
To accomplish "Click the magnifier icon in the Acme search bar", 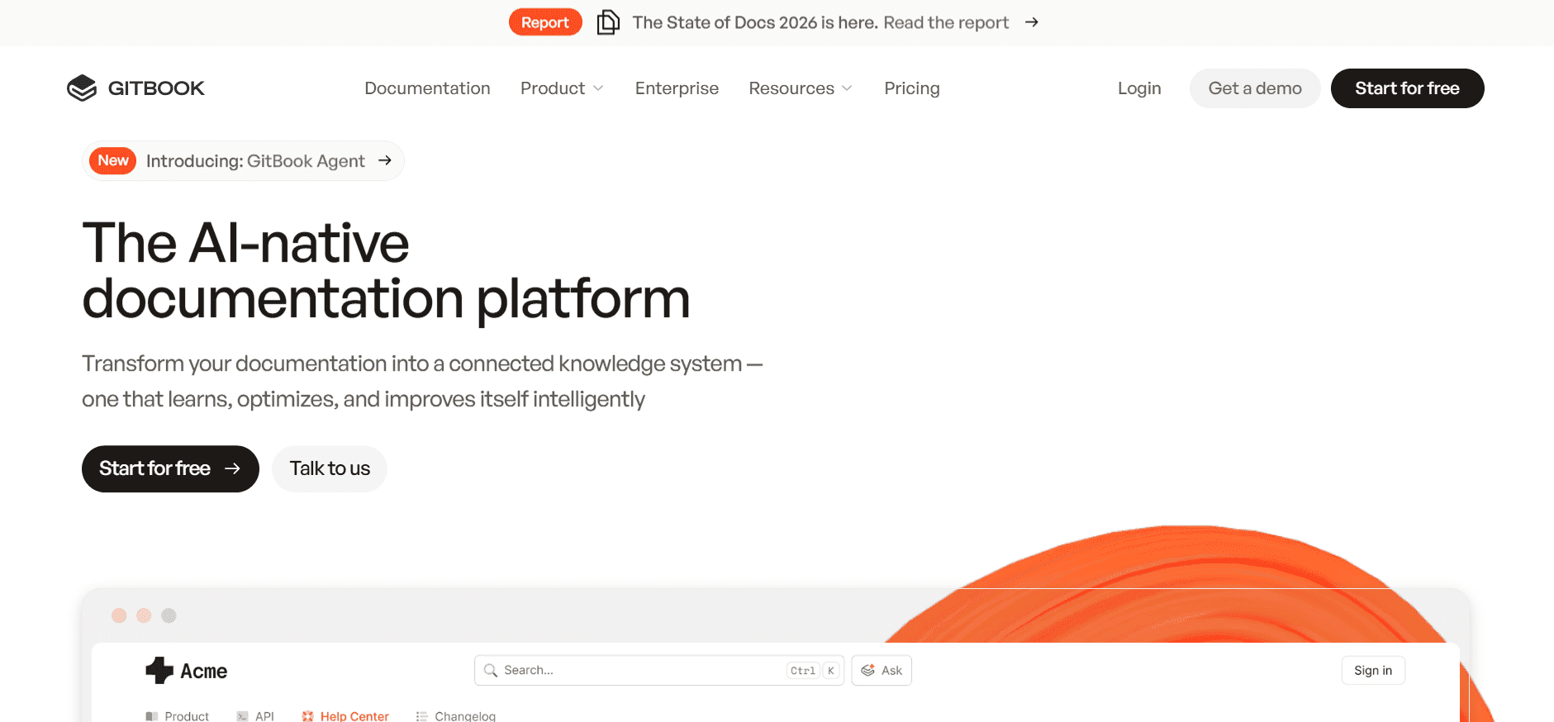I will point(491,670).
